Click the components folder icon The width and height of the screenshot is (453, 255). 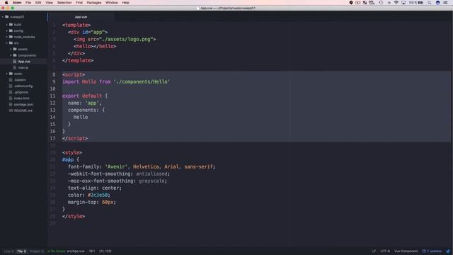pos(15,55)
